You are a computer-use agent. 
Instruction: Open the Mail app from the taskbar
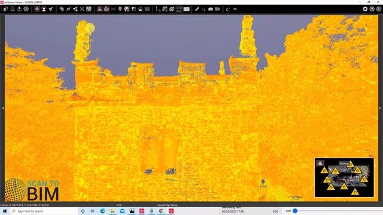pyautogui.click(x=122, y=211)
